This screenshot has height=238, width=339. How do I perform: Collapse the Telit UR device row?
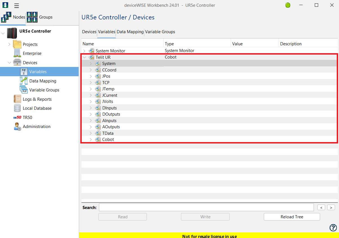pyautogui.click(x=84, y=57)
